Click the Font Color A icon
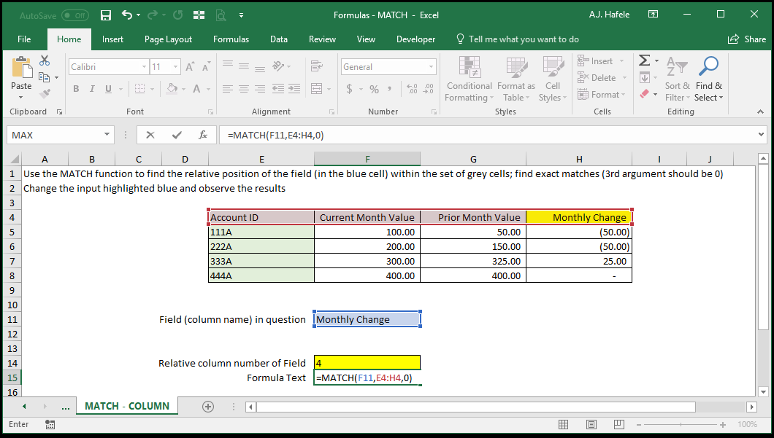Image resolution: width=774 pixels, height=438 pixels. [196, 89]
